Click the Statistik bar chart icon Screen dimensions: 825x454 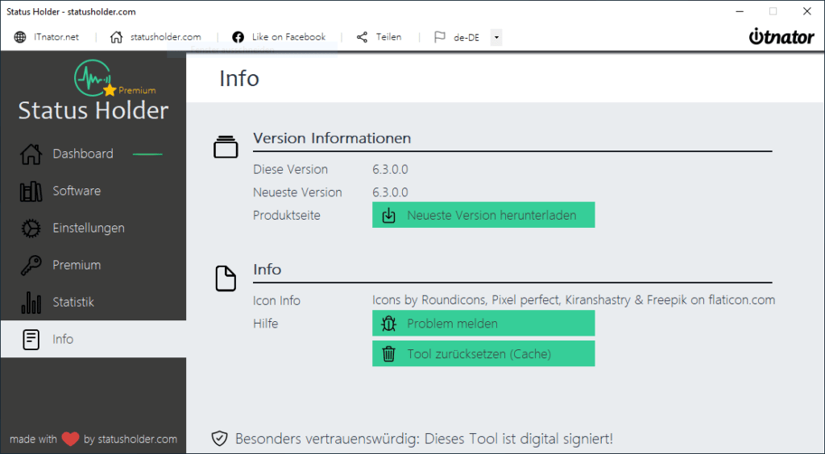31,303
